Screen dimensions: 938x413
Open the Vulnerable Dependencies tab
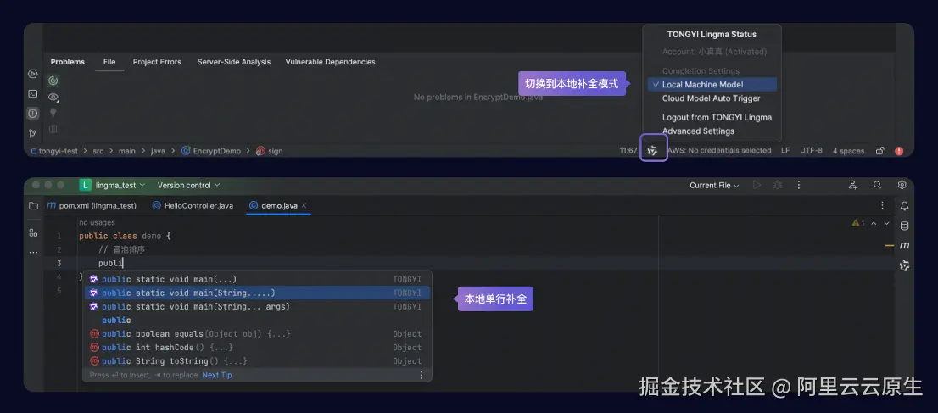(x=330, y=62)
